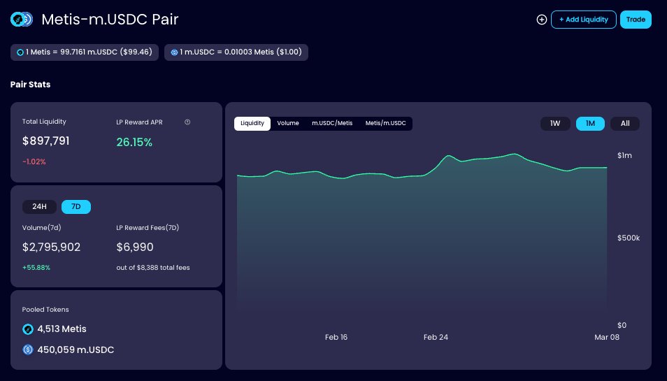Set chart range to 1M
The height and width of the screenshot is (381, 667).
(590, 123)
